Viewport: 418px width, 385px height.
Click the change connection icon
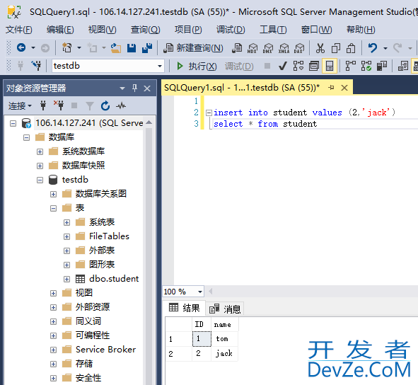tap(36, 66)
